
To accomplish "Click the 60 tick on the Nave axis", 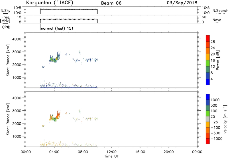I will pos(204,17).
